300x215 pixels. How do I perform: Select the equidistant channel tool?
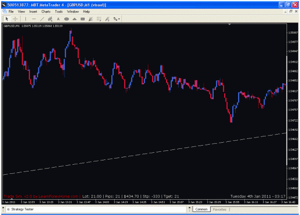tap(50, 19)
